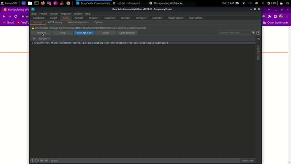Open the Intruder menu in menu bar

[54, 14]
